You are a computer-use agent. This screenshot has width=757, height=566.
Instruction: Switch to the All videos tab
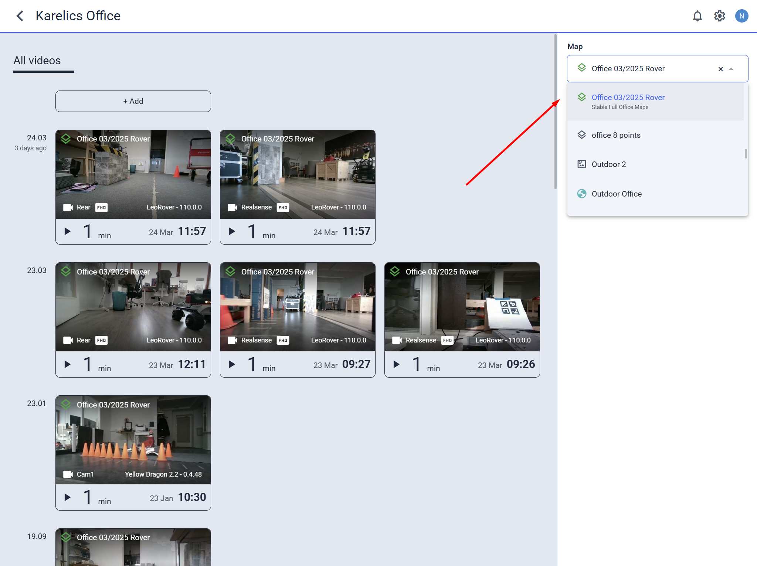point(37,61)
